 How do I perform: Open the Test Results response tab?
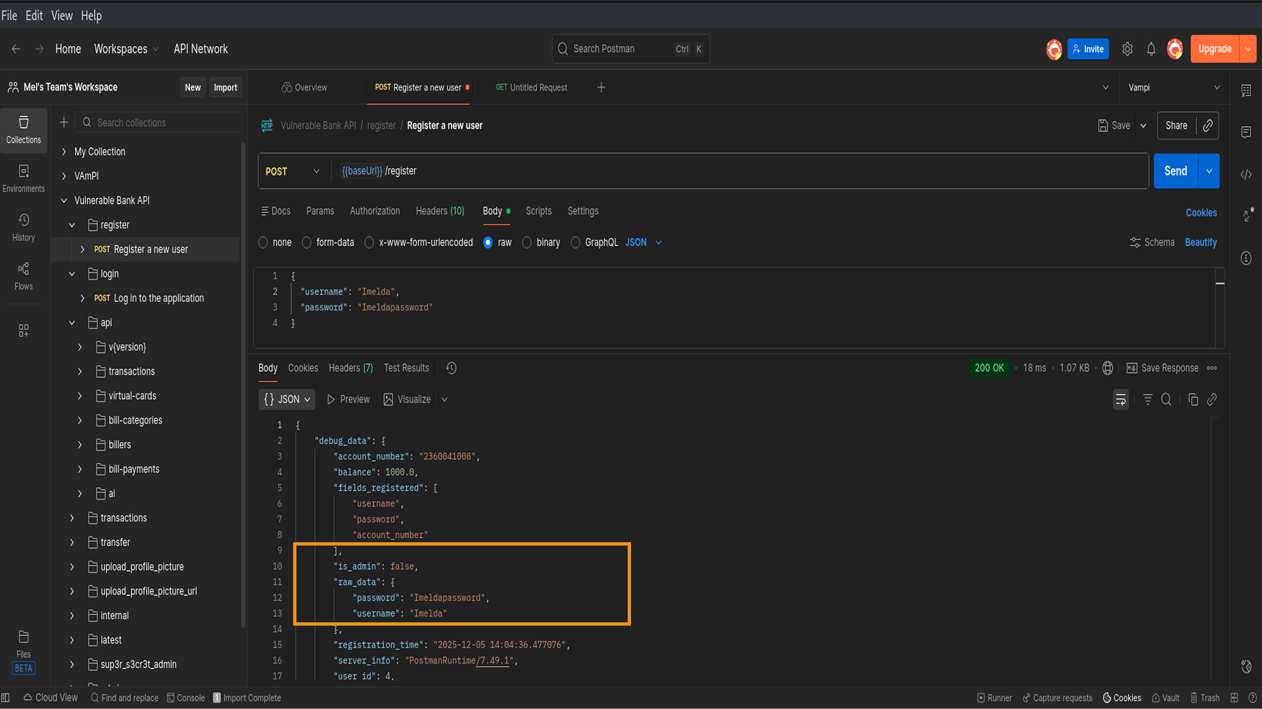406,368
